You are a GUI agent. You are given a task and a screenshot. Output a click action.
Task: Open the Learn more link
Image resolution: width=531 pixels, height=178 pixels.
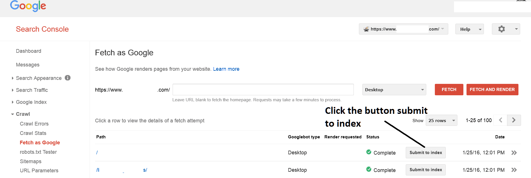pyautogui.click(x=226, y=69)
